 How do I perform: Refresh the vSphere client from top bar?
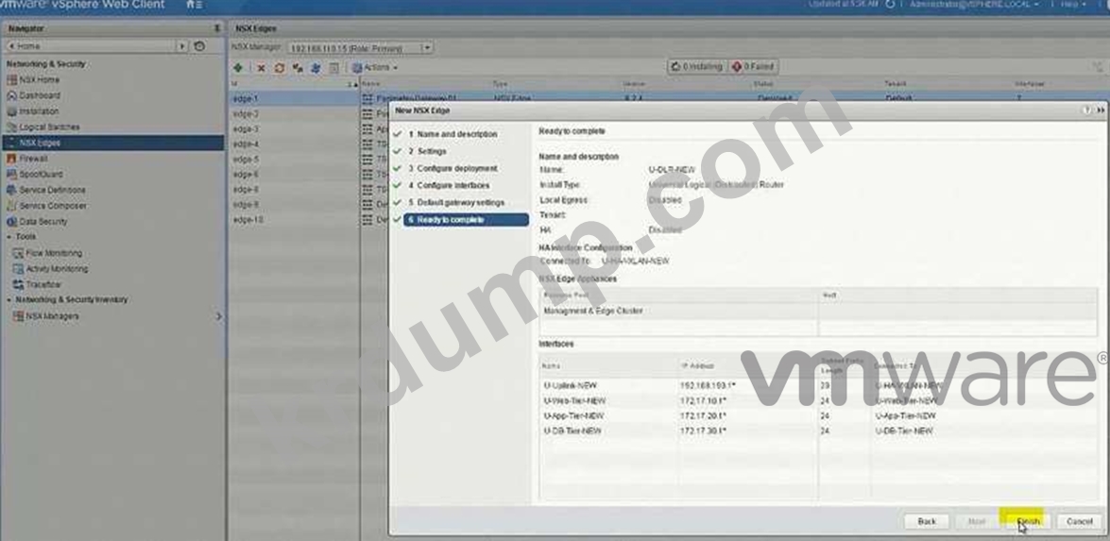pyautogui.click(x=890, y=4)
